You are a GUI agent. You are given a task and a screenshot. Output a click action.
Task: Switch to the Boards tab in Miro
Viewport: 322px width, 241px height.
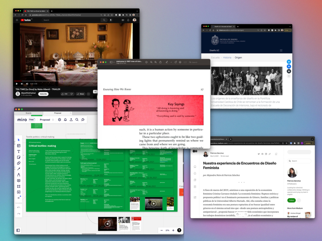tap(29, 113)
